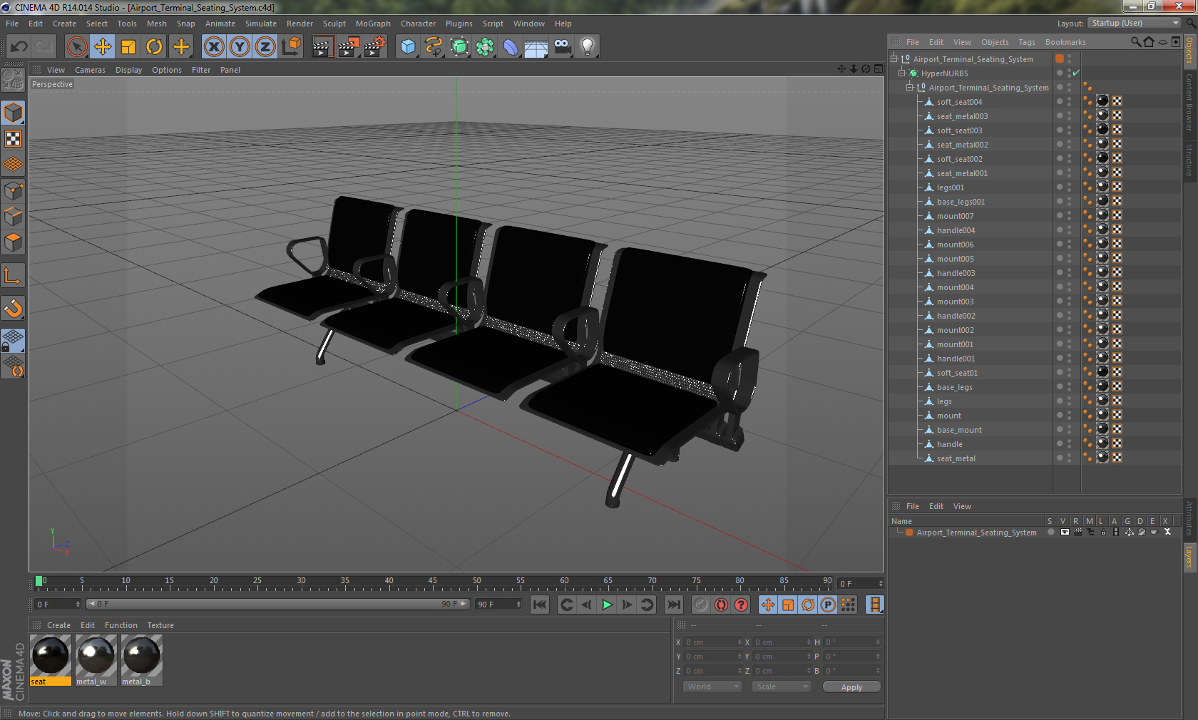The image size is (1198, 720).
Task: Click Render Active View icon
Action: pyautogui.click(x=322, y=47)
